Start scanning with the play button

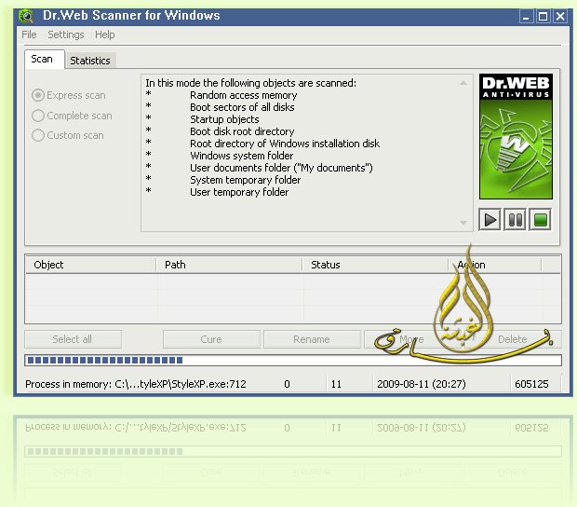(490, 220)
